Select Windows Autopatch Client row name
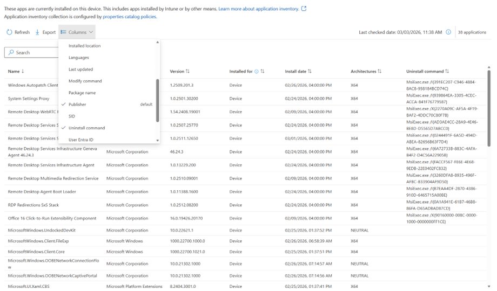The image size is (497, 291). click(x=33, y=85)
